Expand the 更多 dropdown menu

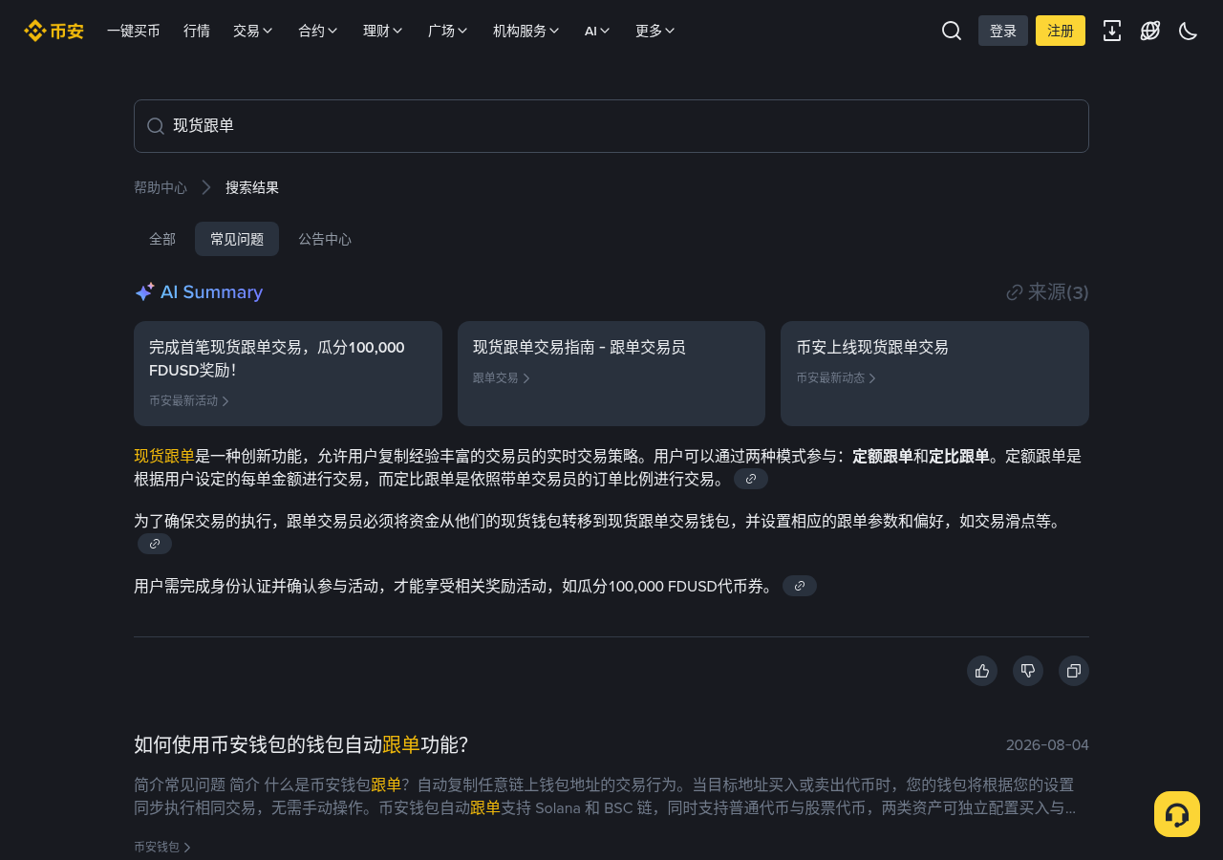click(x=655, y=31)
